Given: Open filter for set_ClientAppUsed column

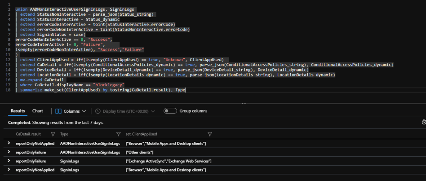Looking at the screenshot, I should tap(210, 134).
